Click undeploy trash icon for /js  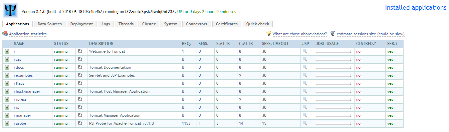7,108
